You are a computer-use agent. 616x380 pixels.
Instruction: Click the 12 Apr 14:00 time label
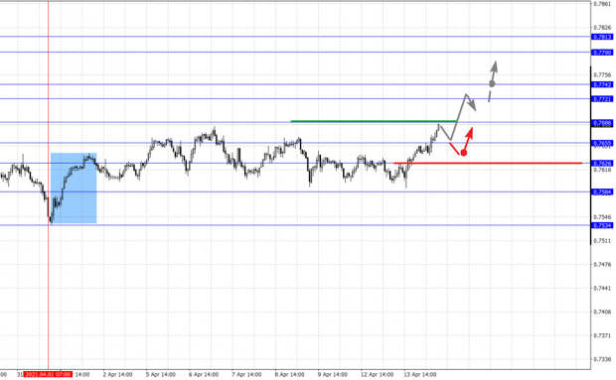coord(377,374)
